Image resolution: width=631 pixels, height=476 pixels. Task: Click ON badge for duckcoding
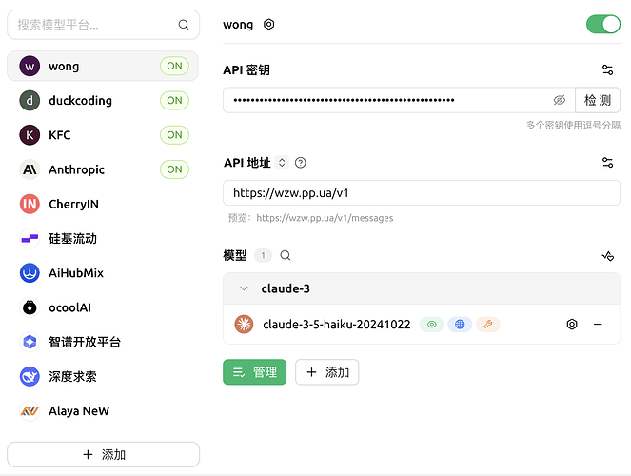pos(175,101)
